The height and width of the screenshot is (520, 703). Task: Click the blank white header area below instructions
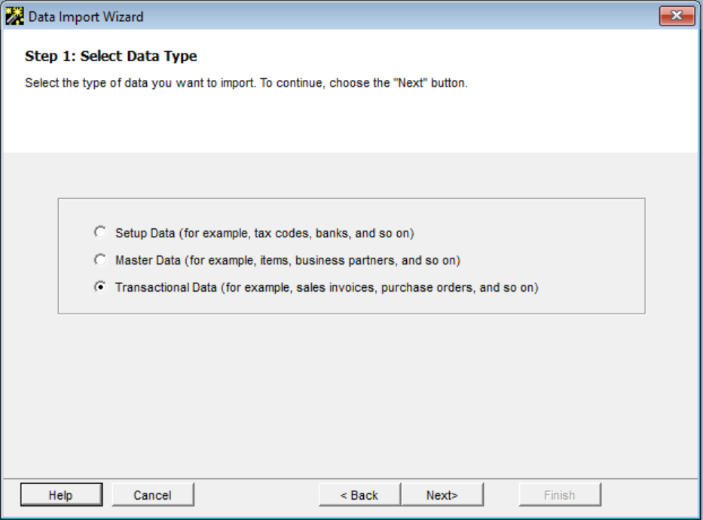tap(350, 121)
